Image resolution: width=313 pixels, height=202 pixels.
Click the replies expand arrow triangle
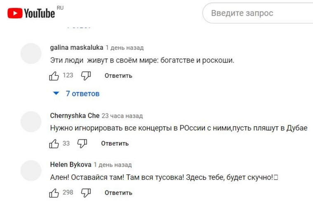[56, 94]
